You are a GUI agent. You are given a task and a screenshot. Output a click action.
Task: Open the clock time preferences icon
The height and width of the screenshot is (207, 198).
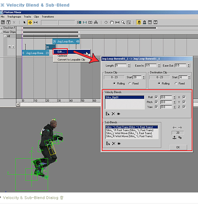click(106, 22)
